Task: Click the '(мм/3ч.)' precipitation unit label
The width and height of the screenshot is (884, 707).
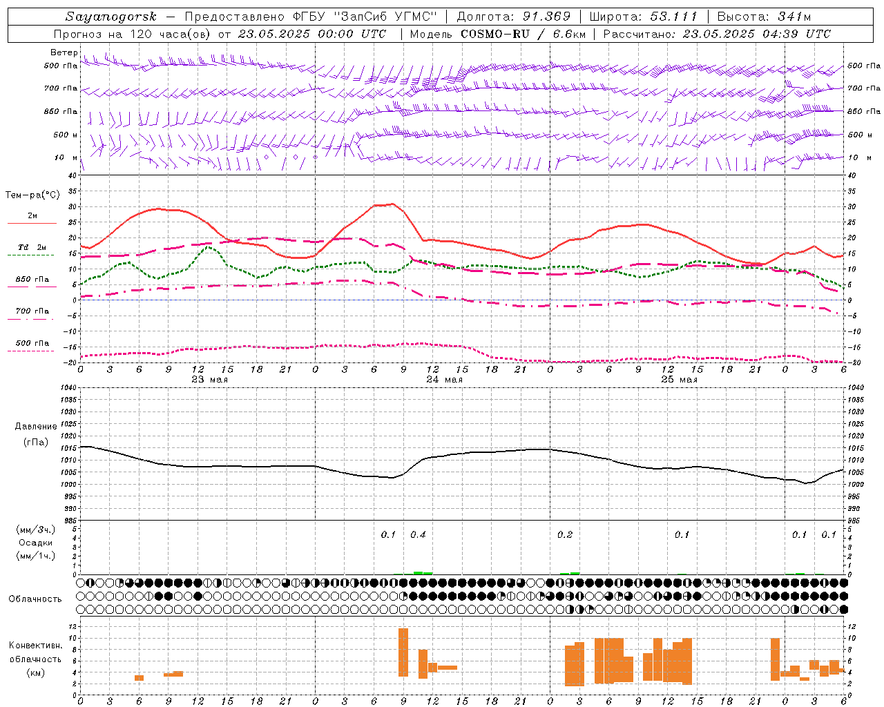Action: [36, 530]
